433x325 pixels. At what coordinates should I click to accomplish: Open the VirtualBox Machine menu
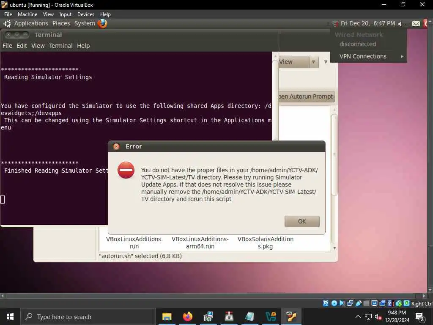coord(27,14)
